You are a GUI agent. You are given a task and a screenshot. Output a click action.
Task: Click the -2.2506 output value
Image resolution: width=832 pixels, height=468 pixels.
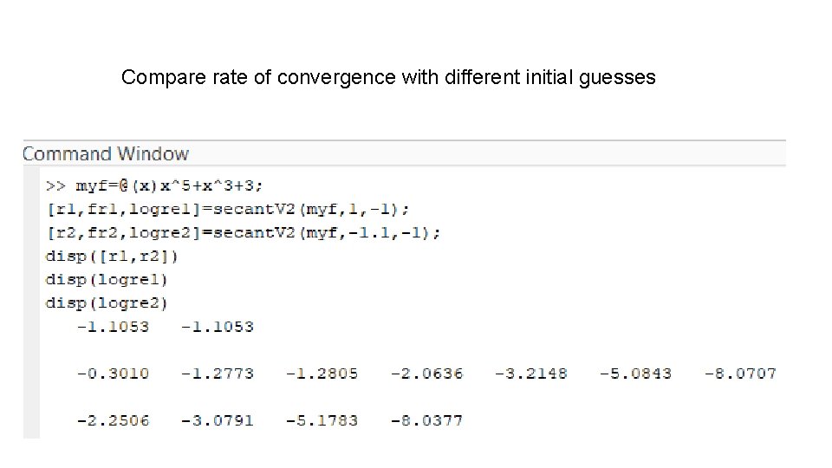pyautogui.click(x=113, y=420)
